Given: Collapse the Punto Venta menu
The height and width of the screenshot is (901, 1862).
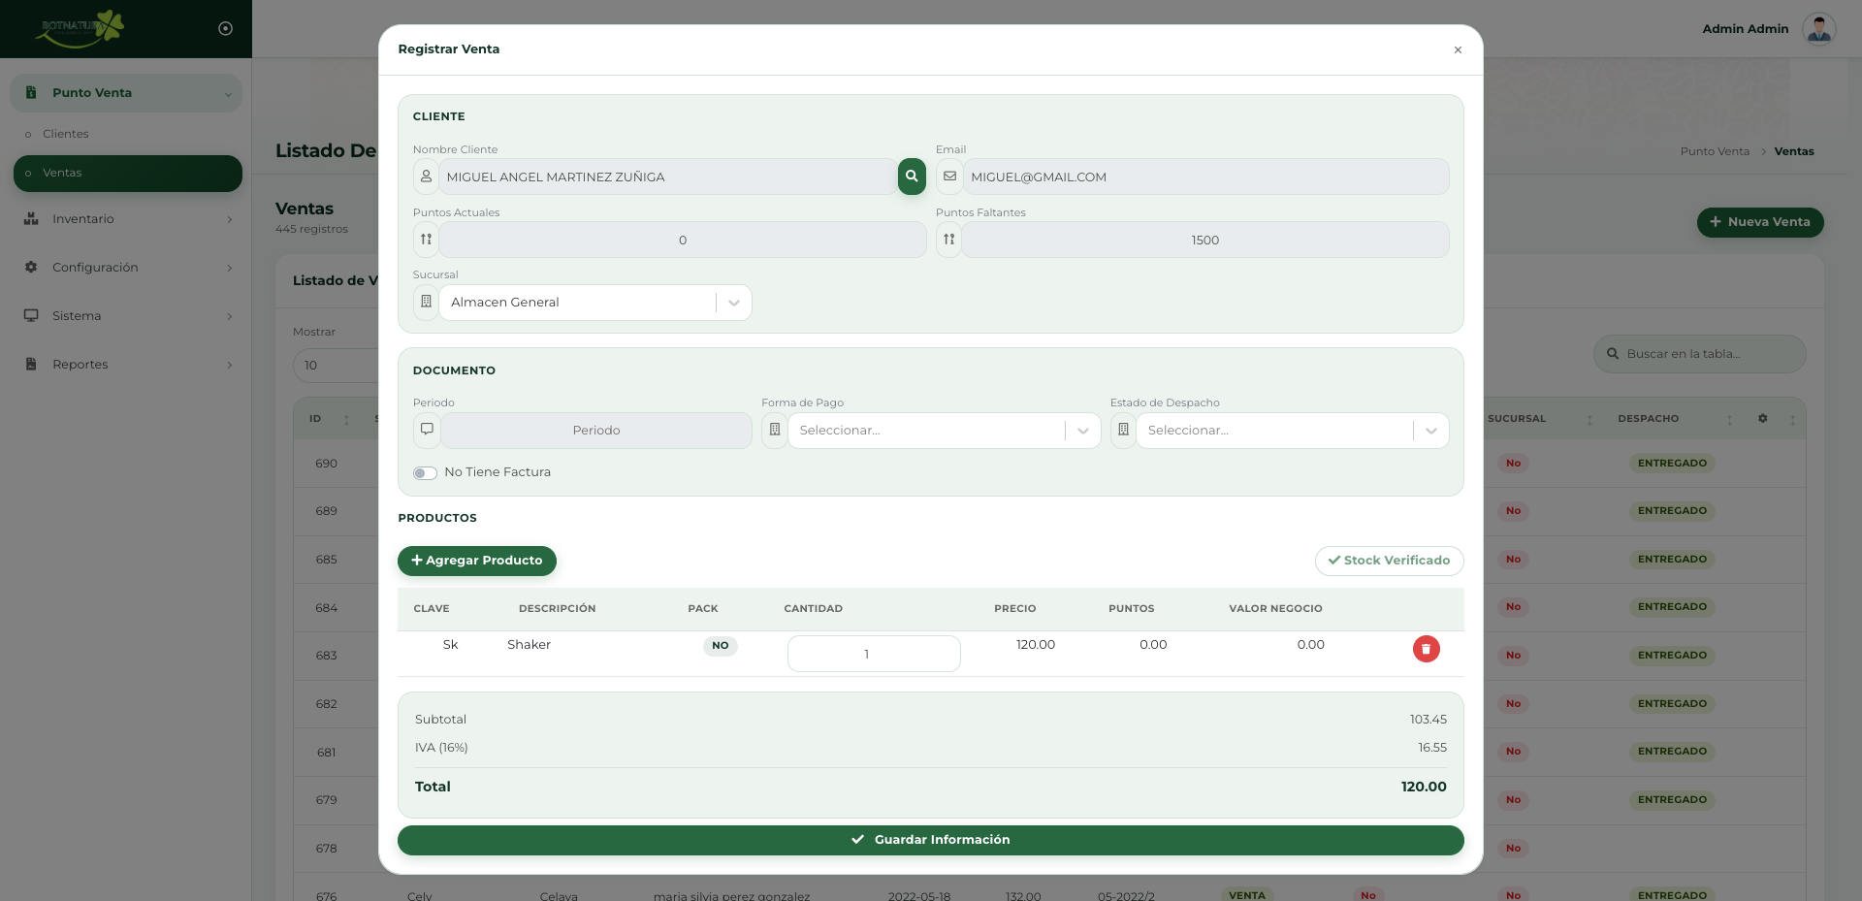Looking at the screenshot, I should (126, 93).
